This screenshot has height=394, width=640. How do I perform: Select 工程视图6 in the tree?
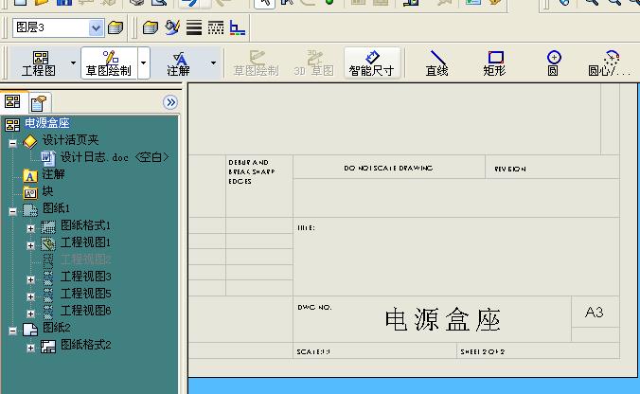[x=85, y=311]
